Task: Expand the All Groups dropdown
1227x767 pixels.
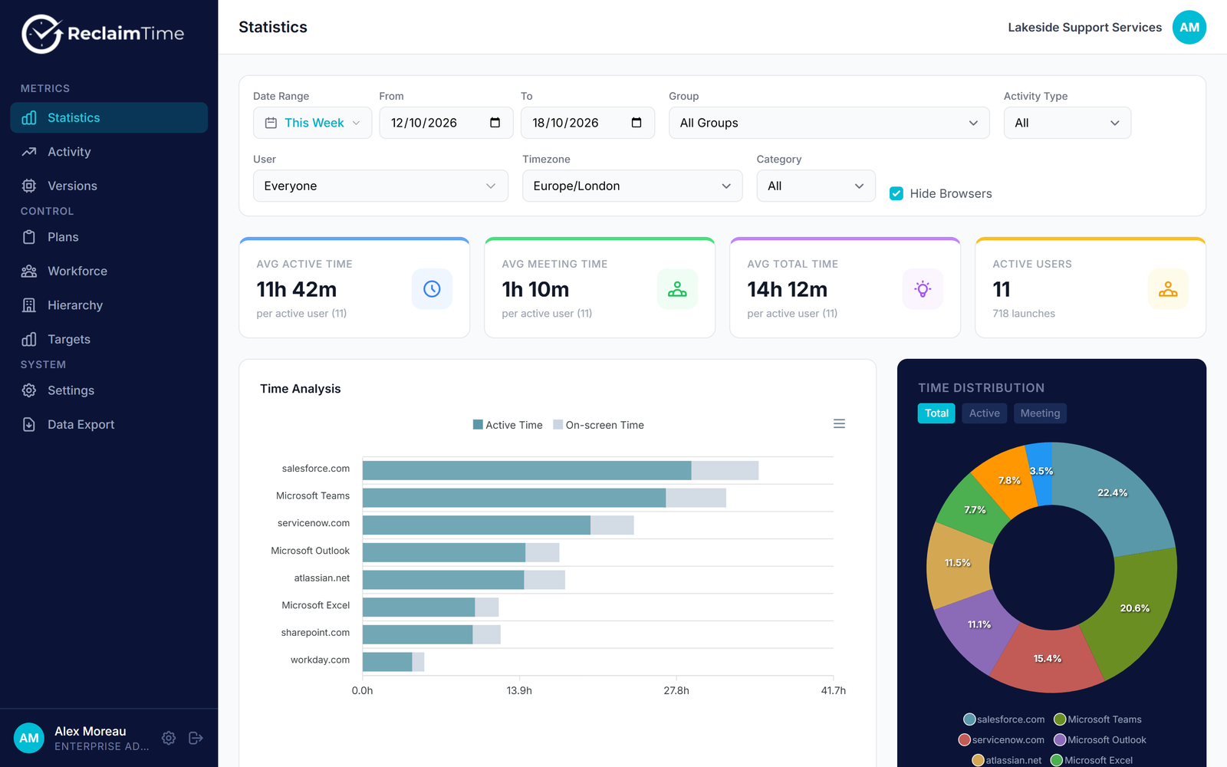Action: tap(829, 123)
